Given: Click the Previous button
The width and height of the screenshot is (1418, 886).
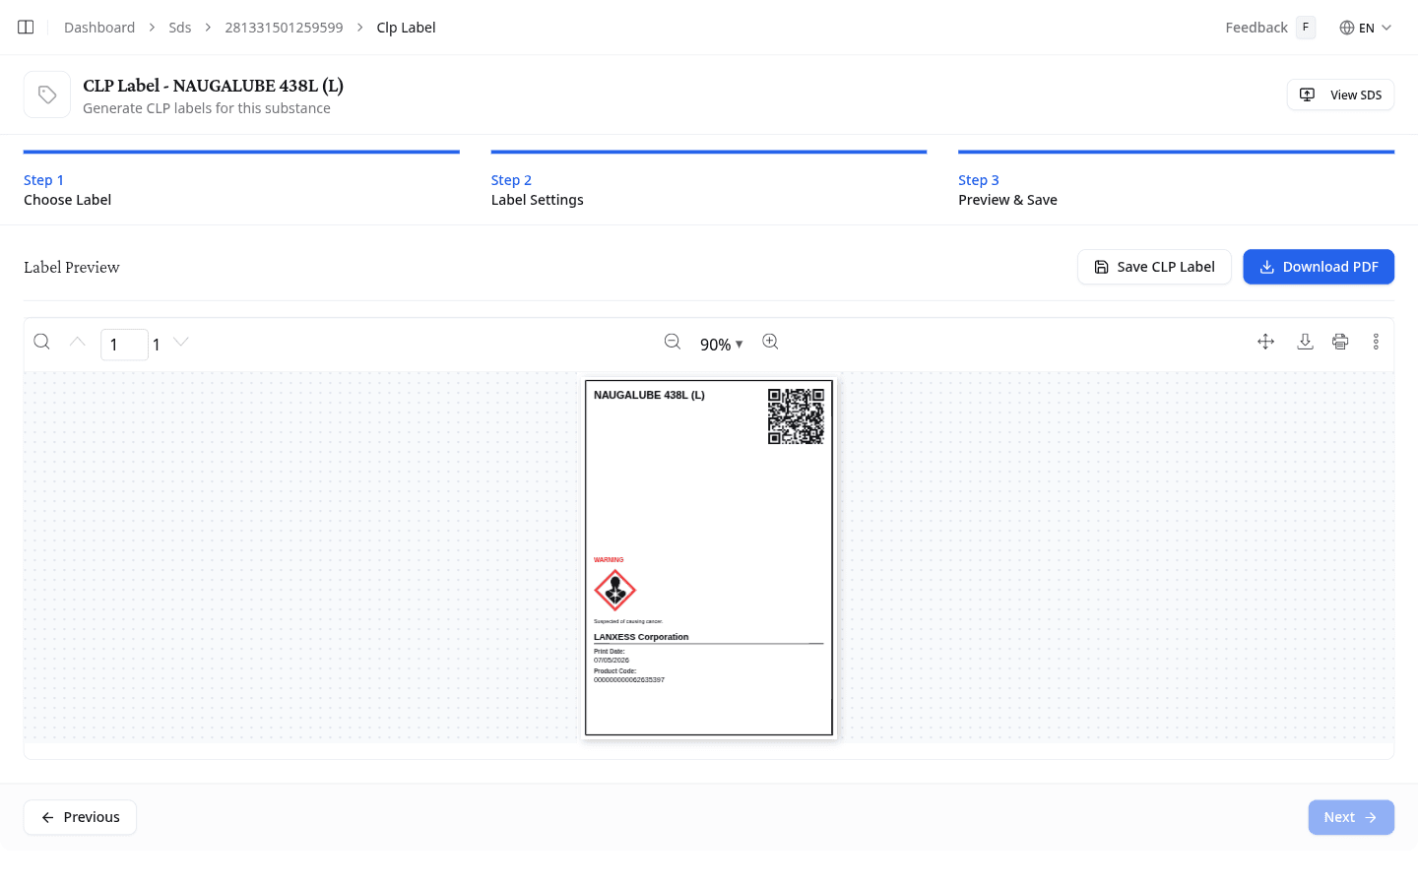Looking at the screenshot, I should 80,817.
